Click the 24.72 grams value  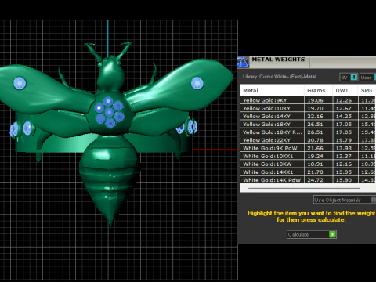tap(315, 180)
